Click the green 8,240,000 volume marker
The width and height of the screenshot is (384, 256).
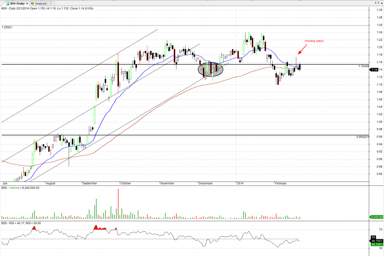click(x=375, y=217)
